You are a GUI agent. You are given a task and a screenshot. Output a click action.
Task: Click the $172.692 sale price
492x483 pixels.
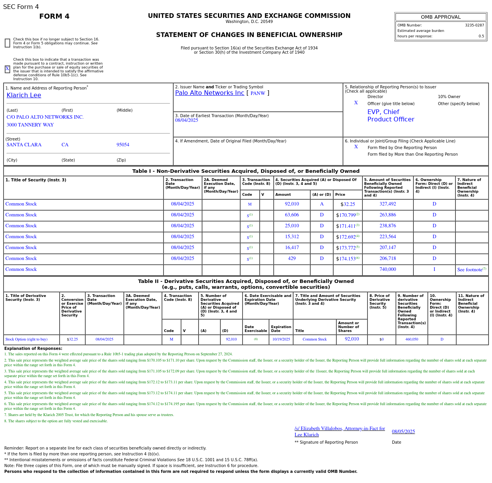(x=348, y=237)
